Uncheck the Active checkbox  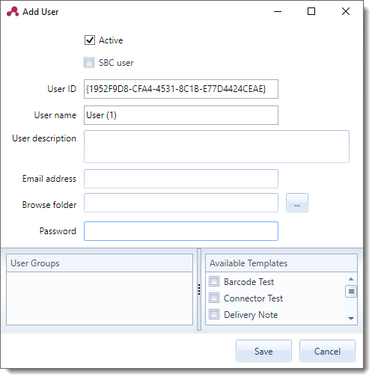pyautogui.click(x=90, y=40)
